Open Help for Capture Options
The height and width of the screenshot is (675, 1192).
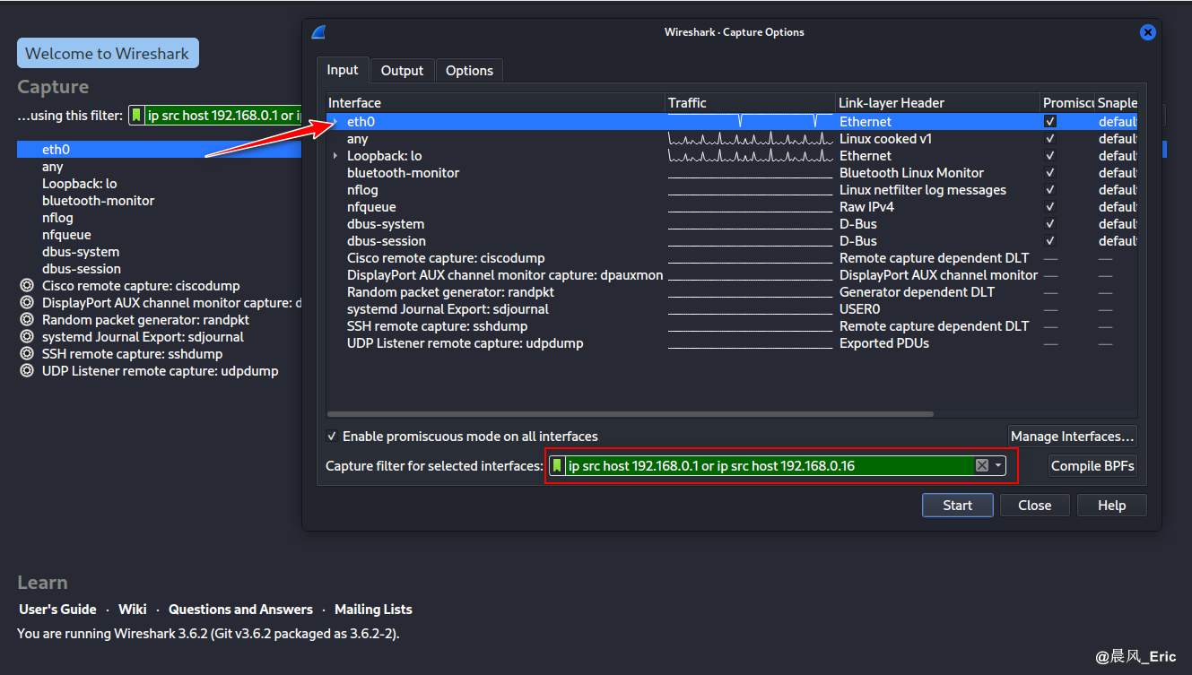click(1111, 506)
